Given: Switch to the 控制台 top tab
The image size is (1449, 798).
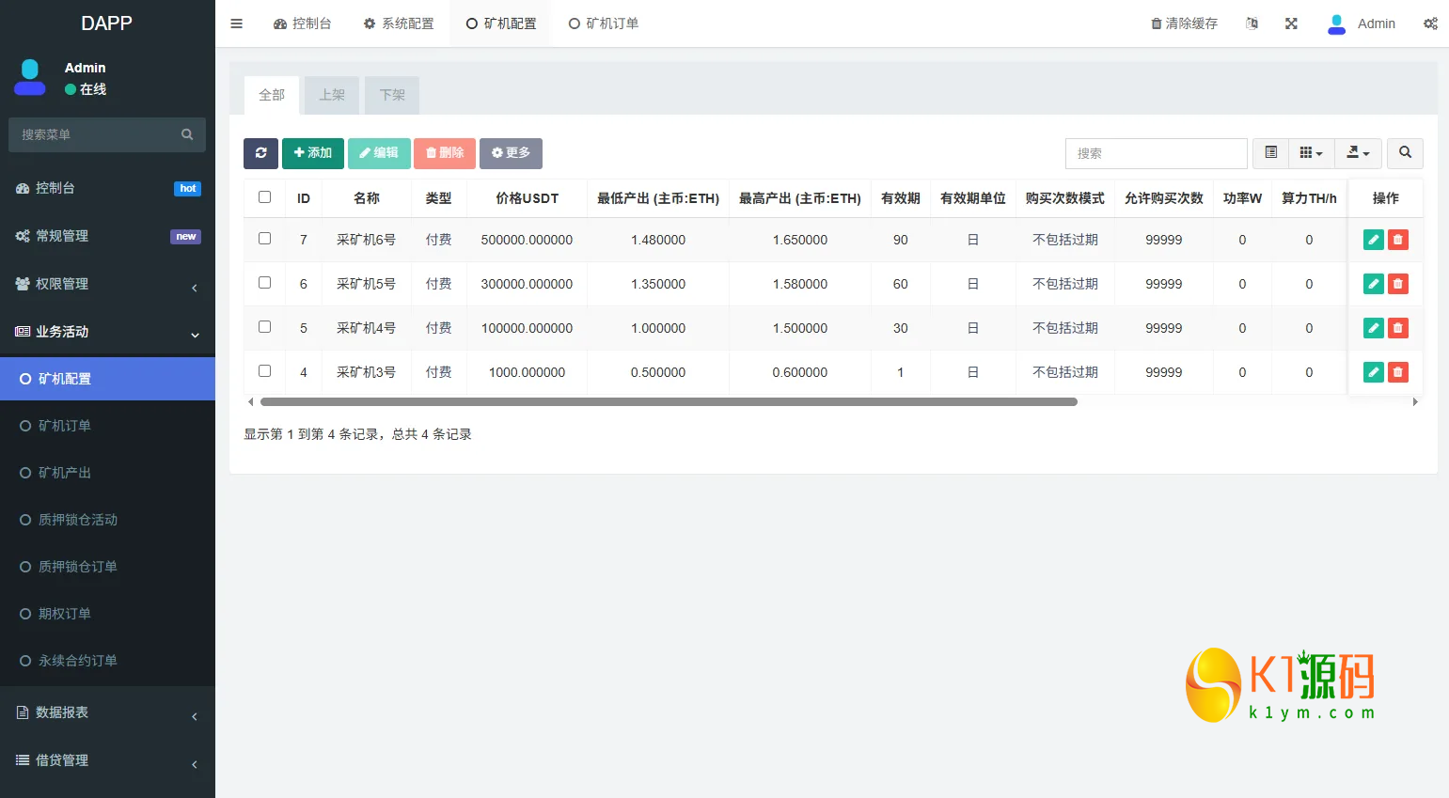Looking at the screenshot, I should tap(303, 23).
